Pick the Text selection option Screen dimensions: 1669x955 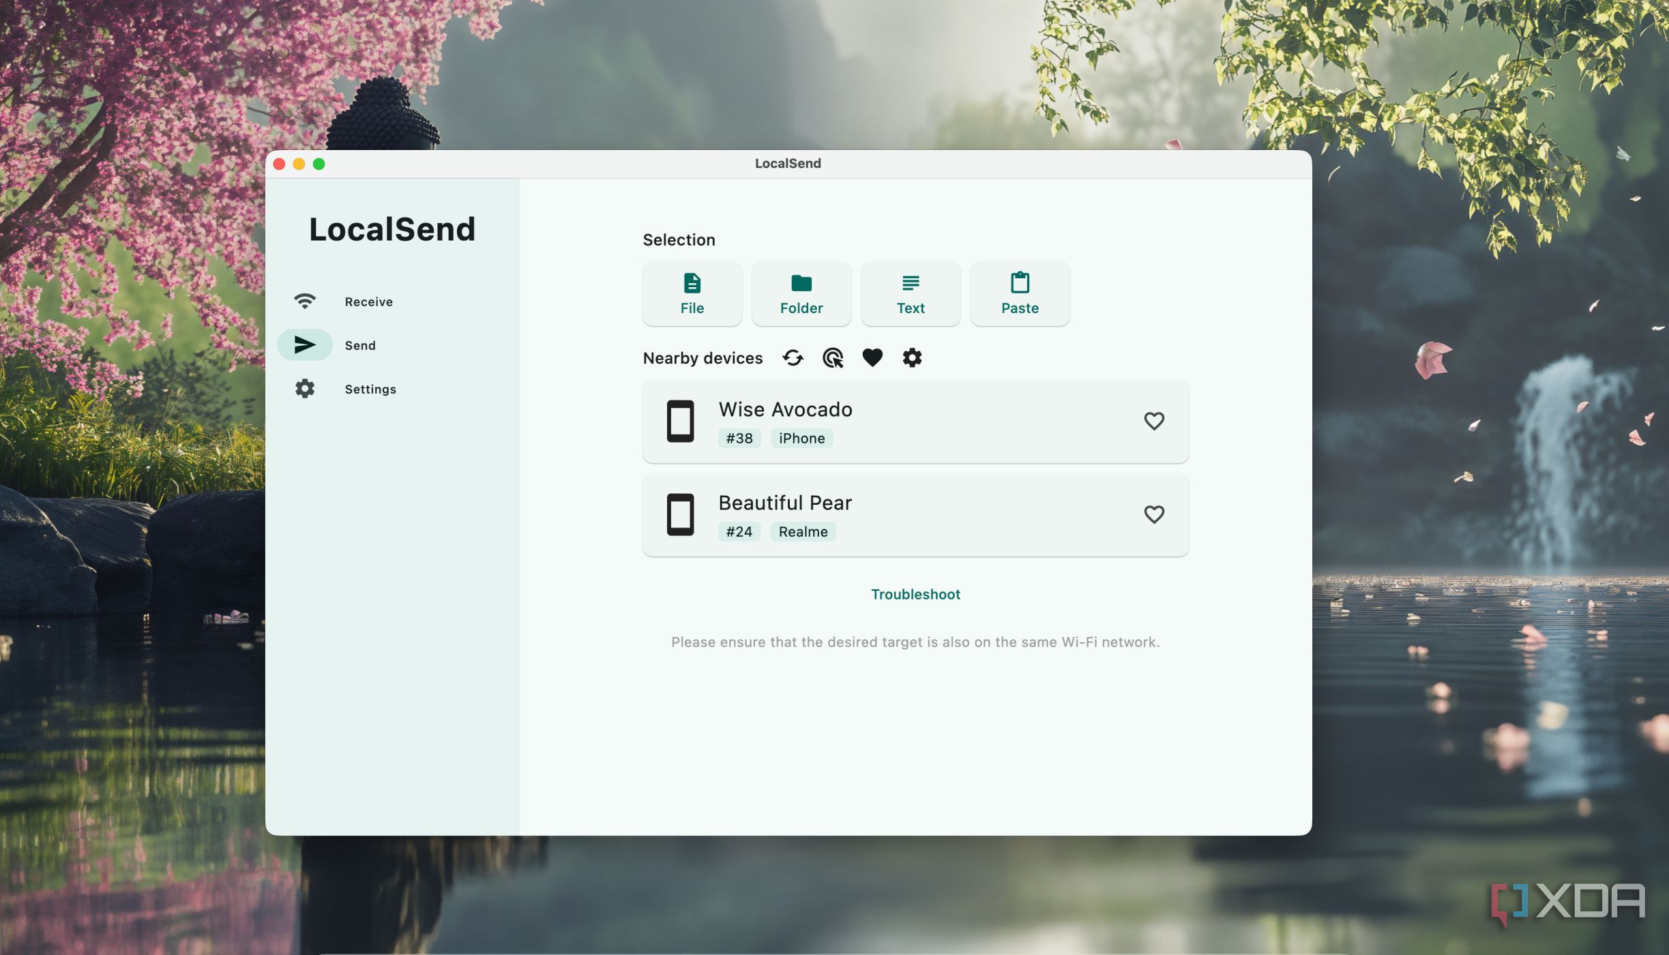coord(910,294)
